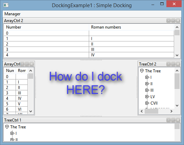184x145 pixels.
Task: Click the vertical scrollbar thumb in TreeCtrl 2
Action: tap(177, 81)
